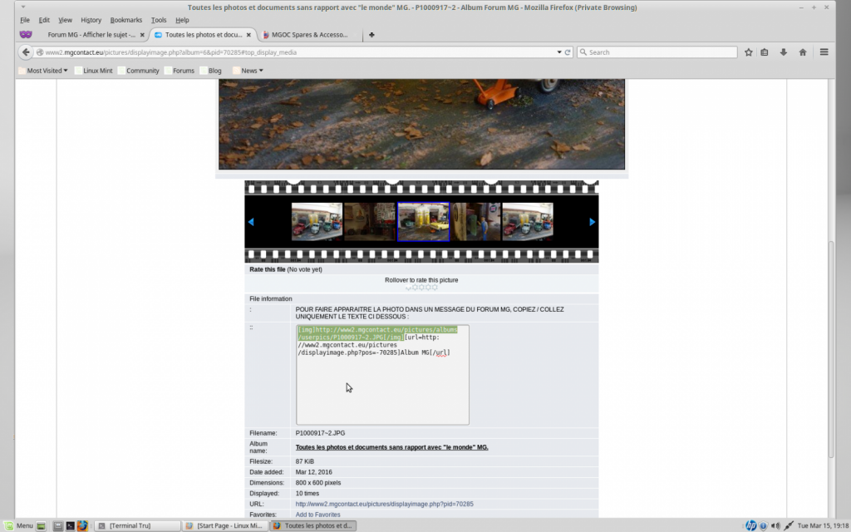Screen dimensions: 851x532
Task: Open the fifth film-strip thumbnail at the right end
Action: (528, 221)
